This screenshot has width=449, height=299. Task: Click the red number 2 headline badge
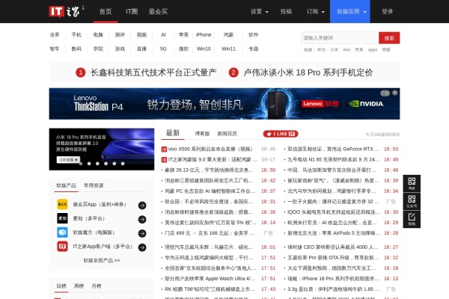233,73
